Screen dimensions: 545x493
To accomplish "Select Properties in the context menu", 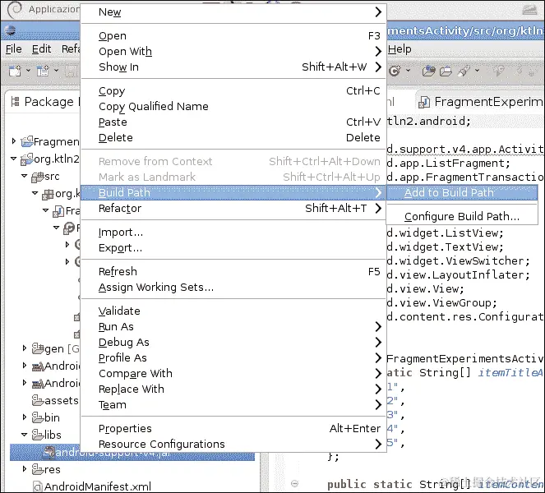I will (x=233, y=428).
